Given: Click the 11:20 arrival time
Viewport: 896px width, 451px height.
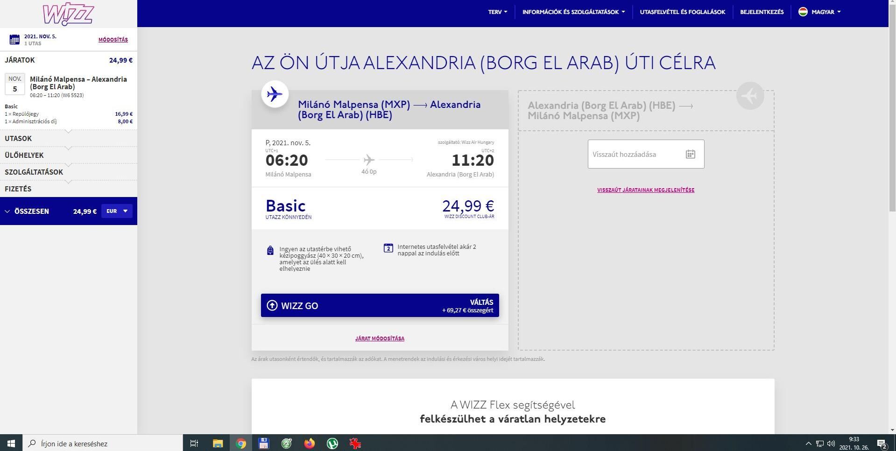Looking at the screenshot, I should point(473,160).
